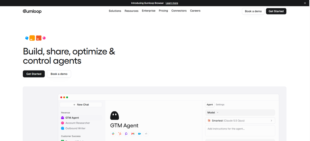Click the hero Get Started button
This screenshot has height=141, width=310.
coord(34,74)
